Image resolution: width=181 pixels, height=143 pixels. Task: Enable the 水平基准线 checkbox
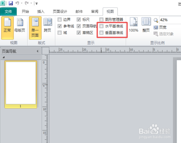101,26
